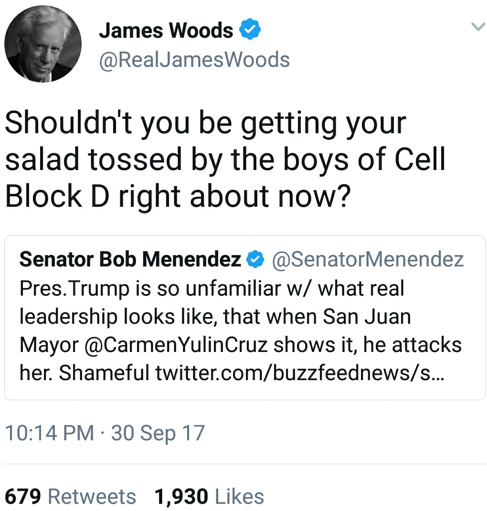Click the @SenatorMenendez handle
This screenshot has width=487, height=511.
pyautogui.click(x=368, y=259)
